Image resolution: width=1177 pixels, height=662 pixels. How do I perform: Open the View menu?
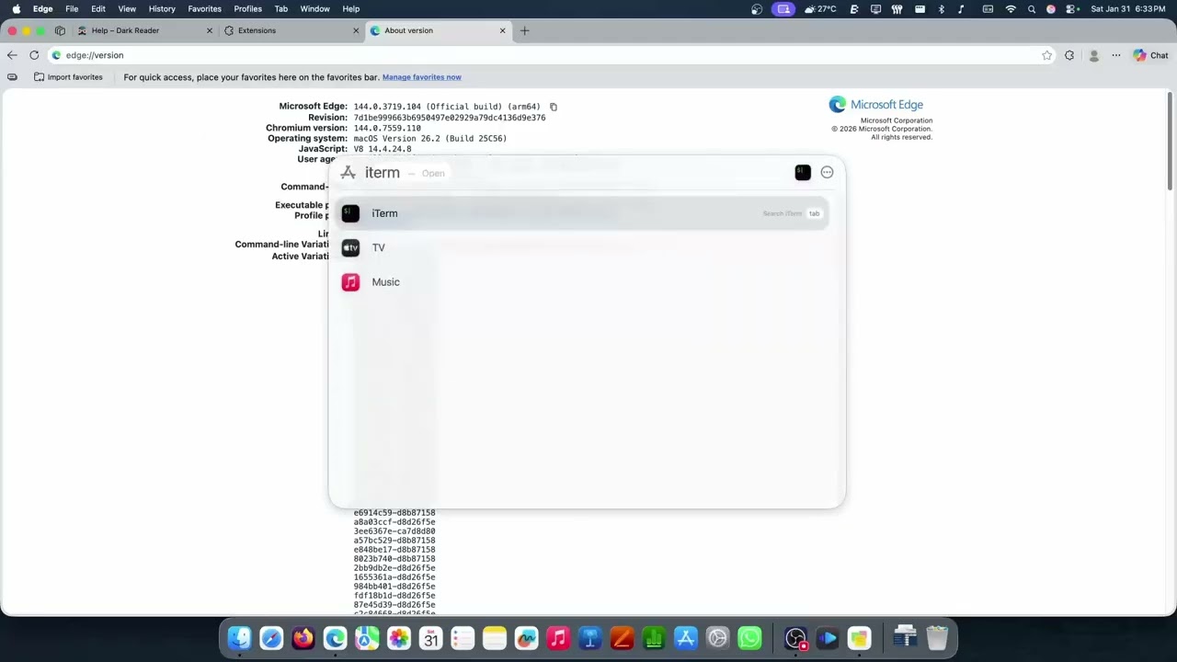tap(127, 8)
